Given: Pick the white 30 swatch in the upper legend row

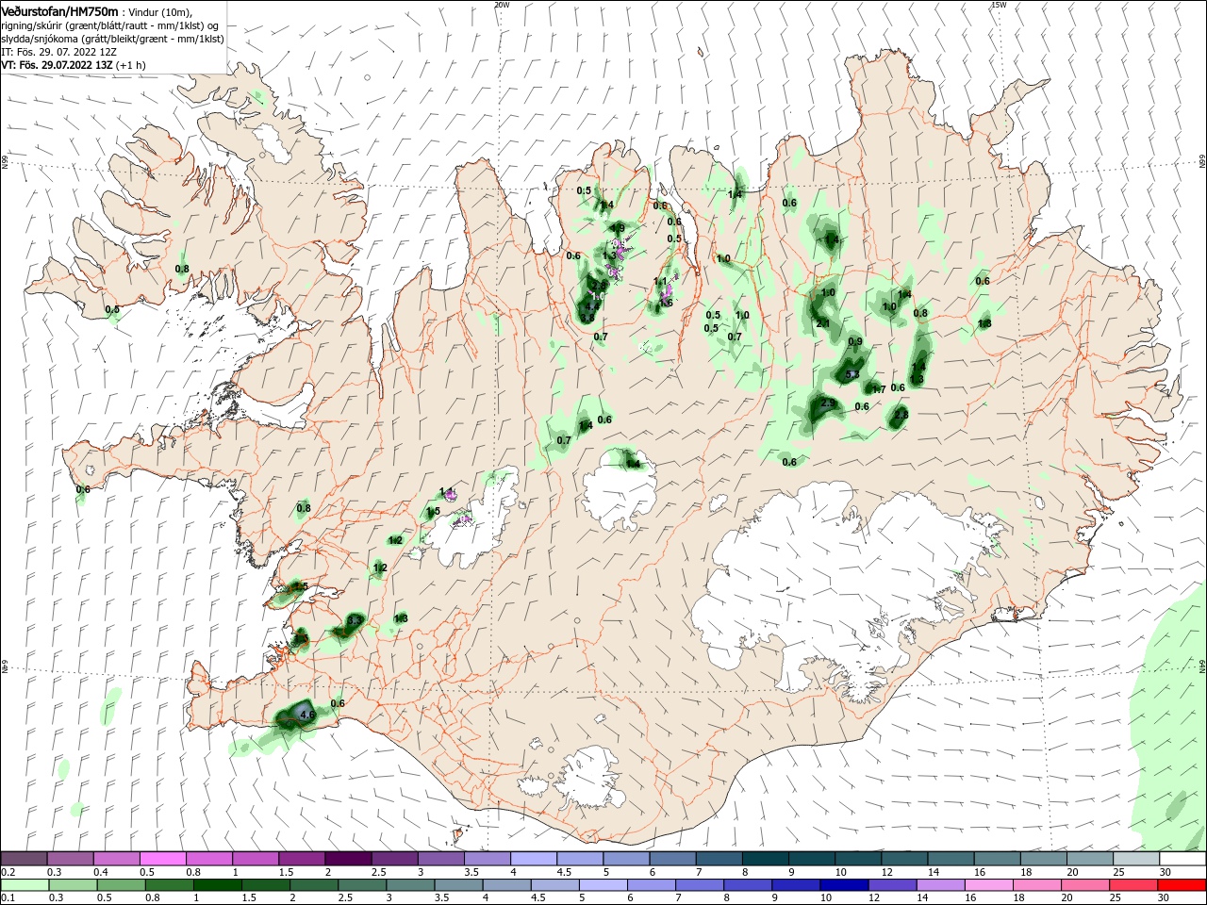Looking at the screenshot, I should coord(1182,859).
